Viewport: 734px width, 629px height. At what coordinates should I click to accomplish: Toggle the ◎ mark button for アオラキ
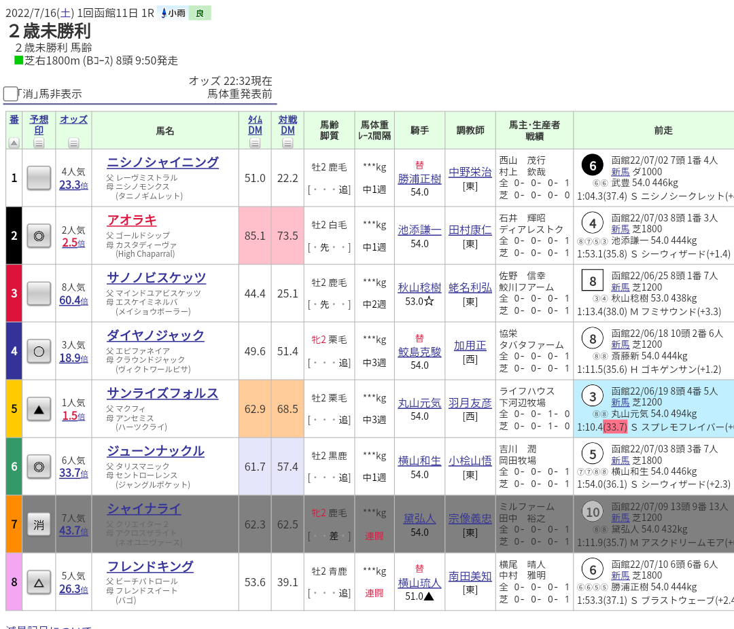(x=39, y=236)
